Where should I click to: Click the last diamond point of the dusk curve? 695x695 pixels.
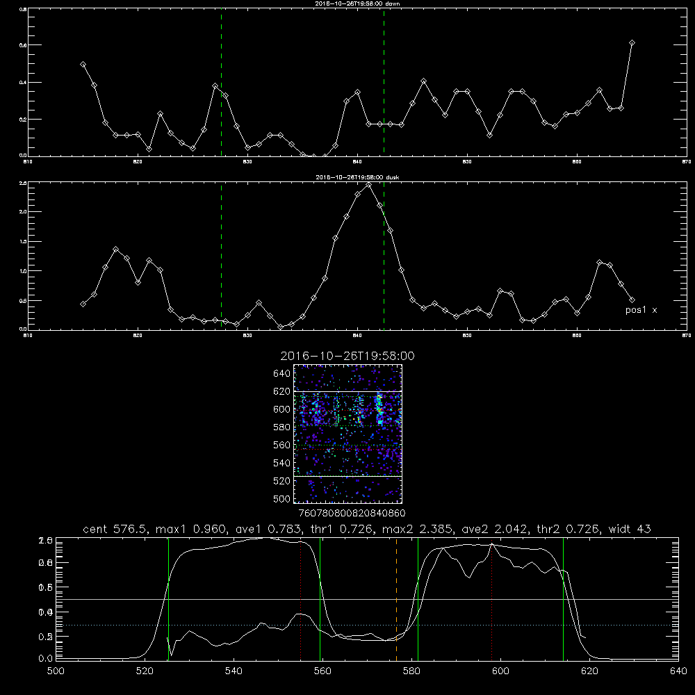(x=632, y=300)
